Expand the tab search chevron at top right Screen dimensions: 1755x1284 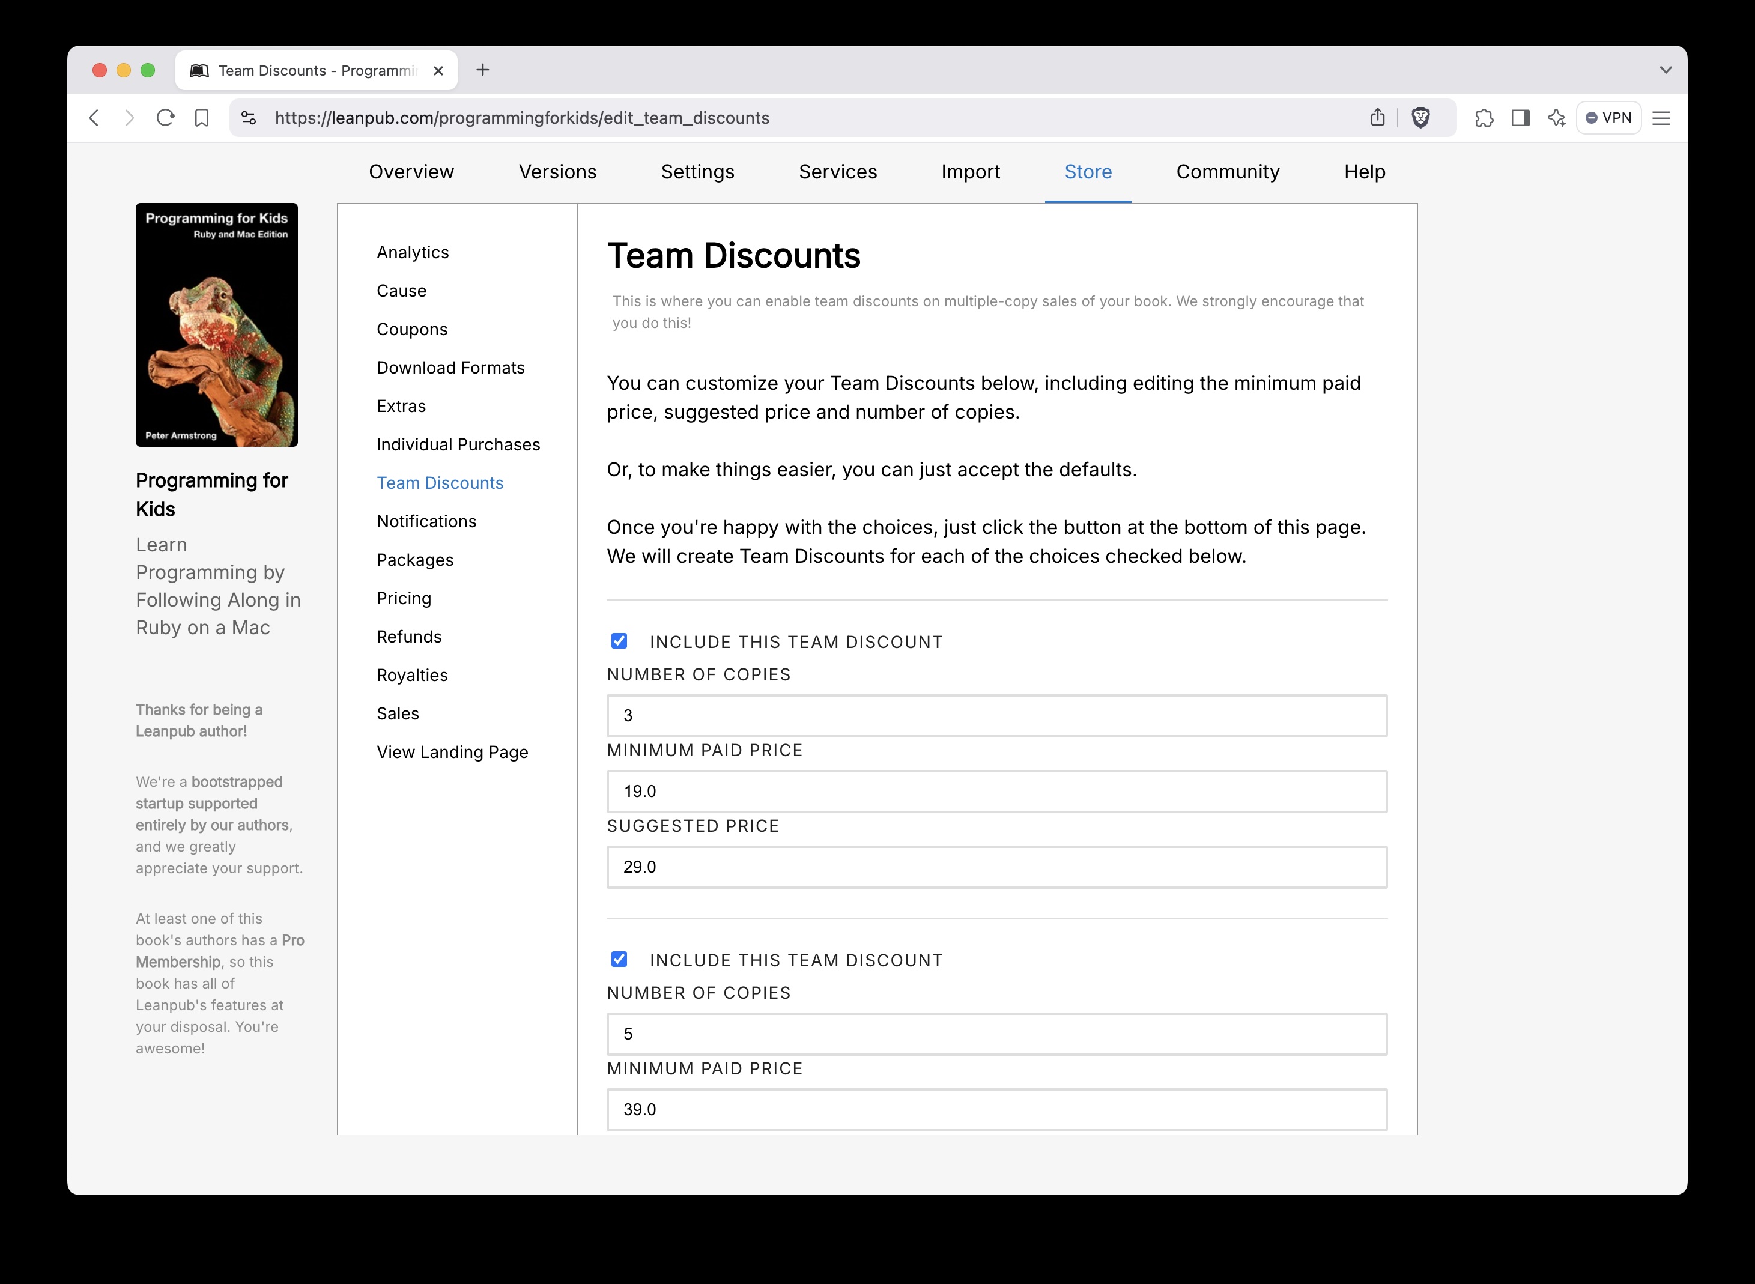tap(1665, 70)
